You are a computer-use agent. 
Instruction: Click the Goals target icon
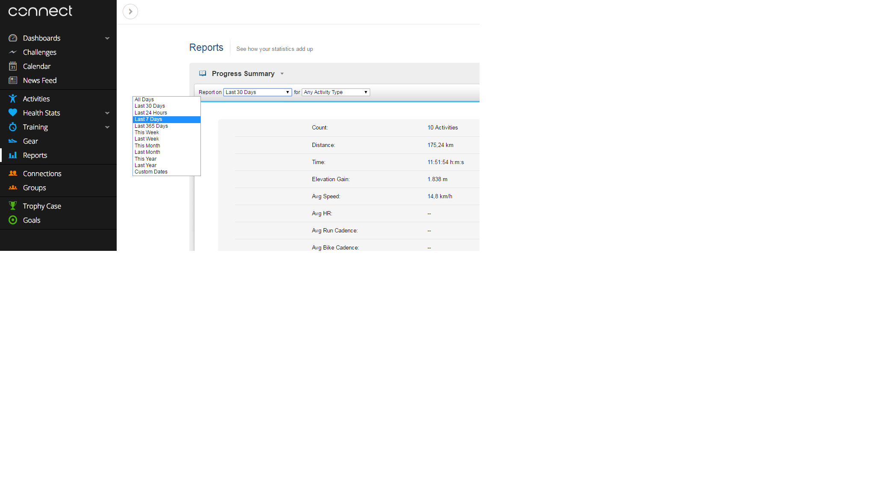(13, 220)
